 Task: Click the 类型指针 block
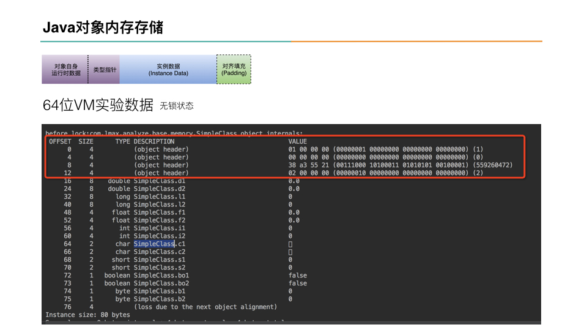point(105,70)
